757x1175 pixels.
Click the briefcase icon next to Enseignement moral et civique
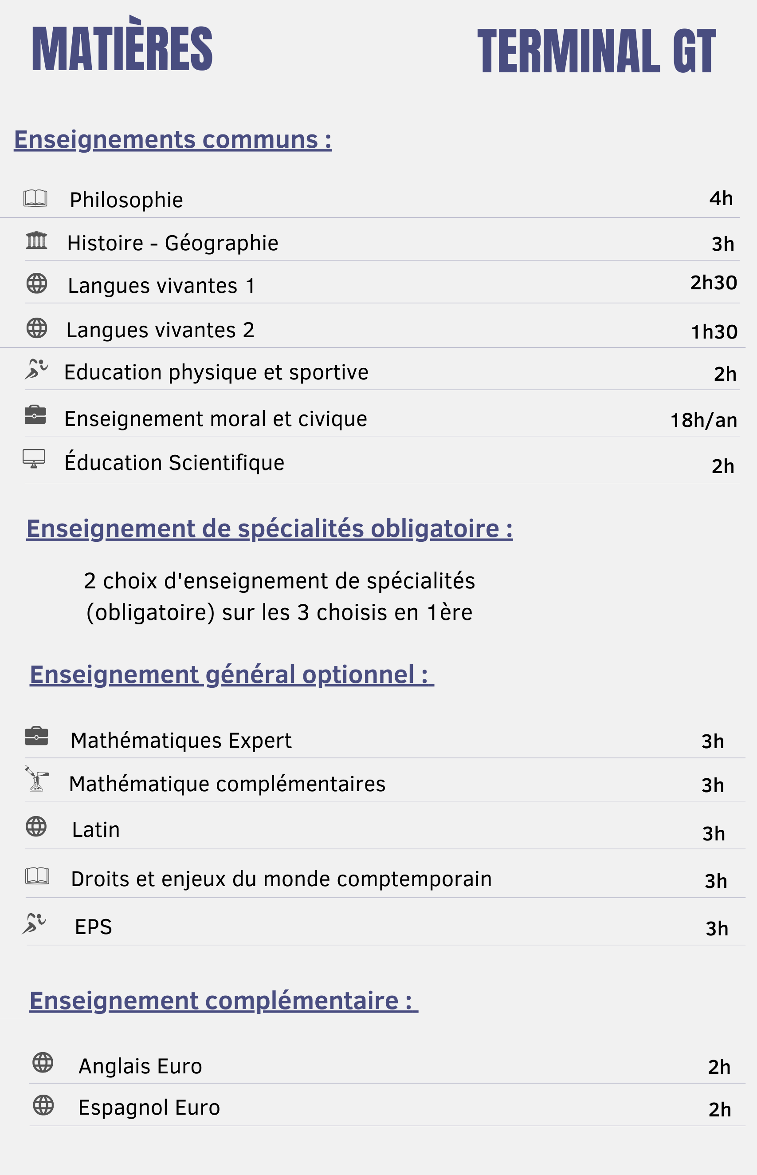(x=35, y=414)
